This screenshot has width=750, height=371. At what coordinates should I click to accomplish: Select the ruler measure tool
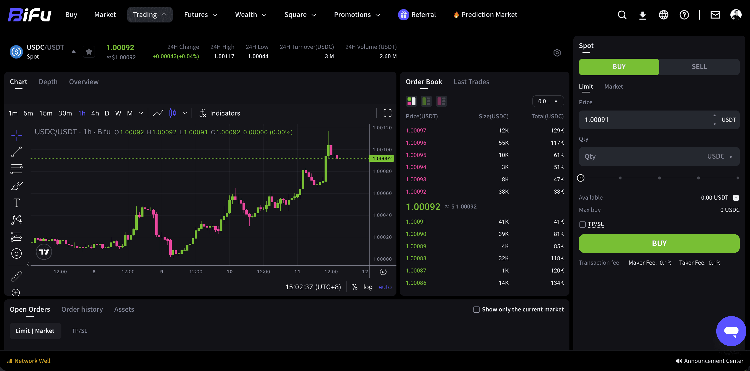(x=17, y=276)
